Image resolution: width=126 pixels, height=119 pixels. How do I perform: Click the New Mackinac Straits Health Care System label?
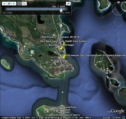coord(64,41)
